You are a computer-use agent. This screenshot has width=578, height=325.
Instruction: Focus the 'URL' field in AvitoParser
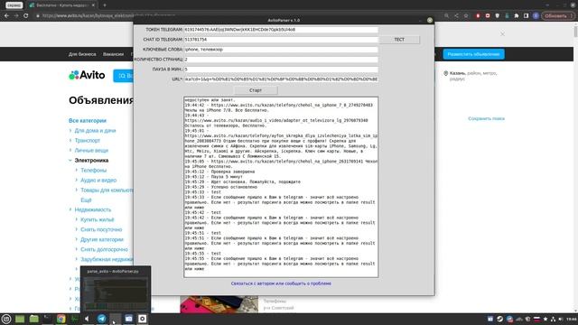[281, 79]
